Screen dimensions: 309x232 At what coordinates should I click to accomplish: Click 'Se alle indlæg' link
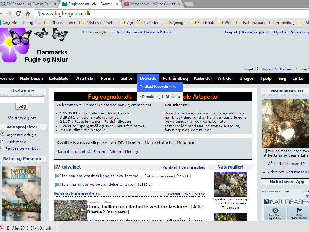point(193,167)
